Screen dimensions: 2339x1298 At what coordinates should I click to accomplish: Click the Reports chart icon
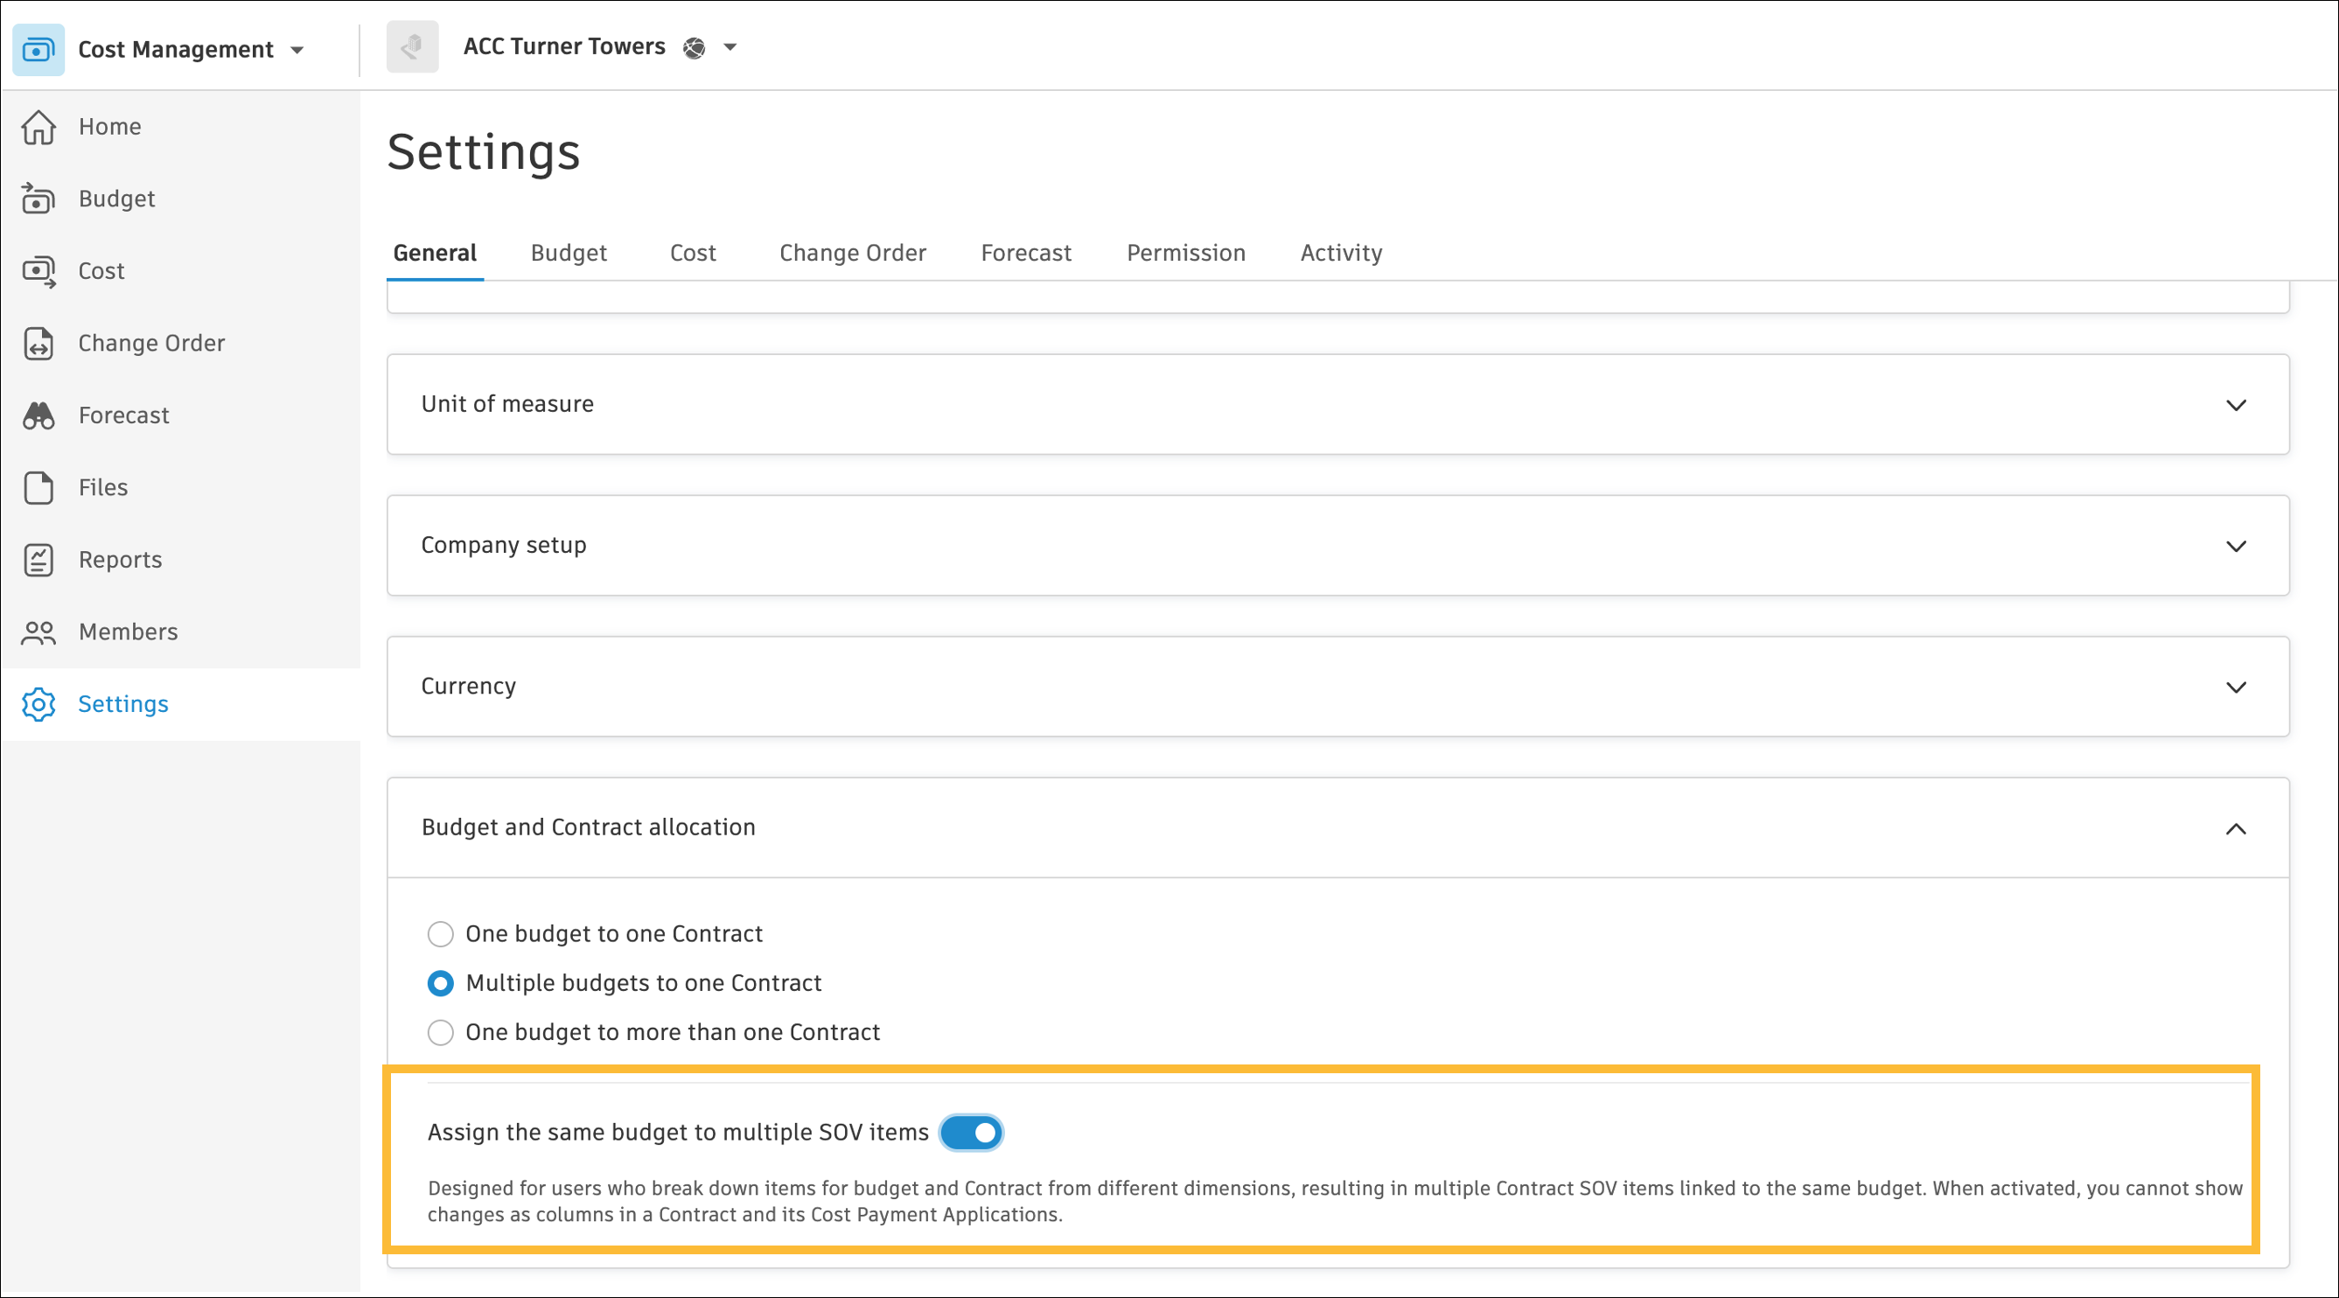coord(38,560)
